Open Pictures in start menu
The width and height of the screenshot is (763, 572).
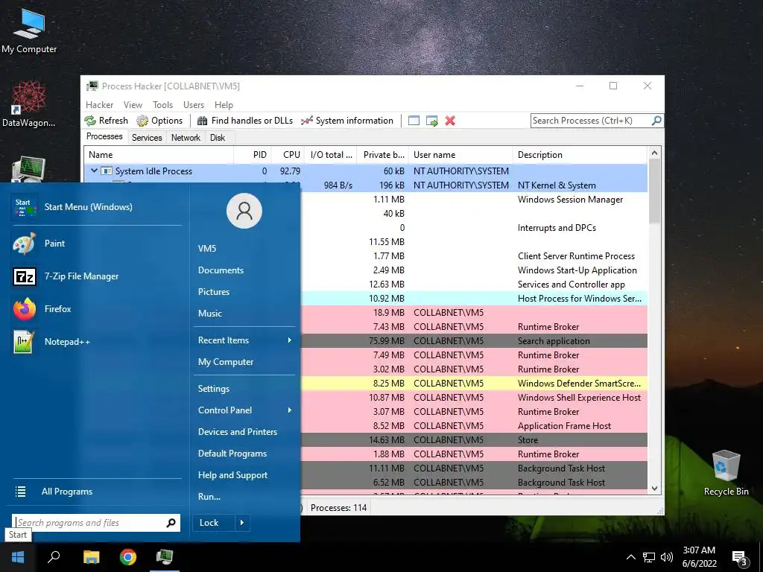(214, 292)
